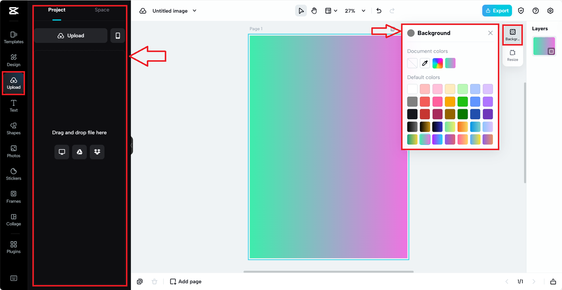Toggle the Background panel button
The image size is (562, 290).
512,35
